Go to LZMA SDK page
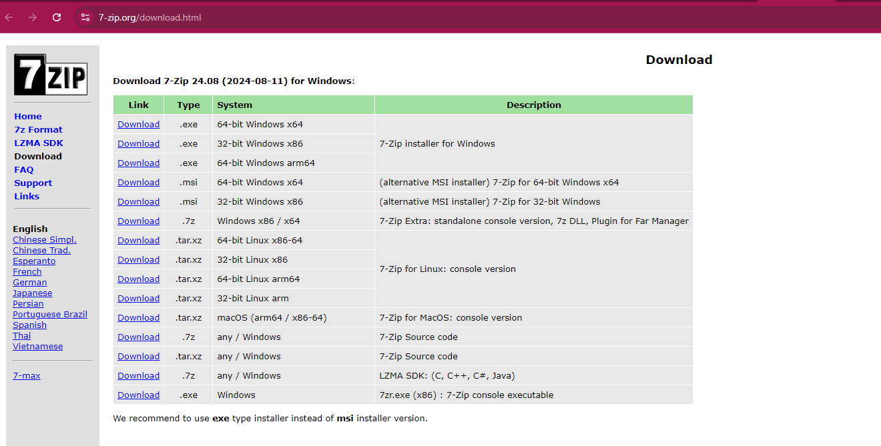 pyautogui.click(x=39, y=143)
